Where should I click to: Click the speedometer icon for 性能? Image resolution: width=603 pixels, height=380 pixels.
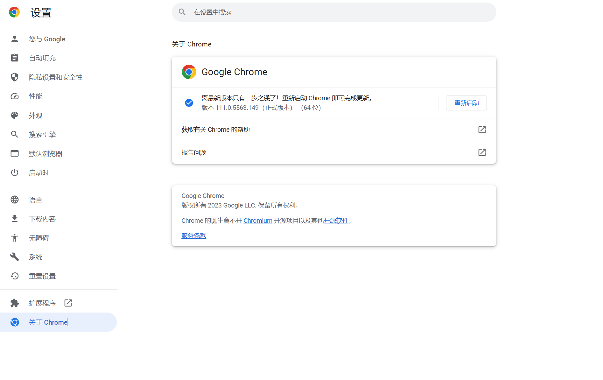click(15, 96)
